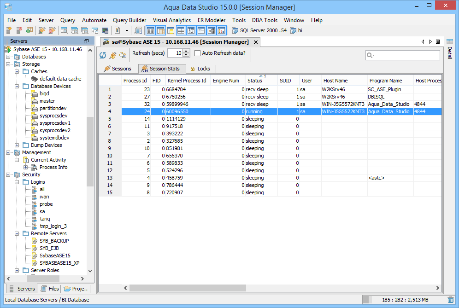Click the Servers tree vertical scrollbar thumb
The width and height of the screenshot is (459, 308).
[90, 151]
